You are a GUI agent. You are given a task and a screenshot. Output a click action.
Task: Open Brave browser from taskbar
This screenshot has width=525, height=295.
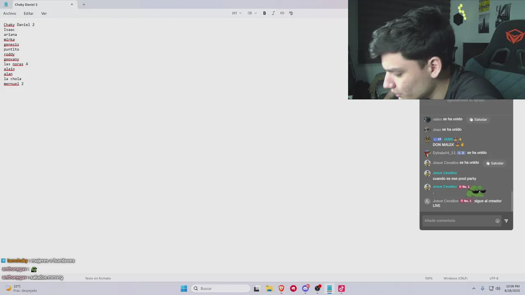[x=281, y=288]
